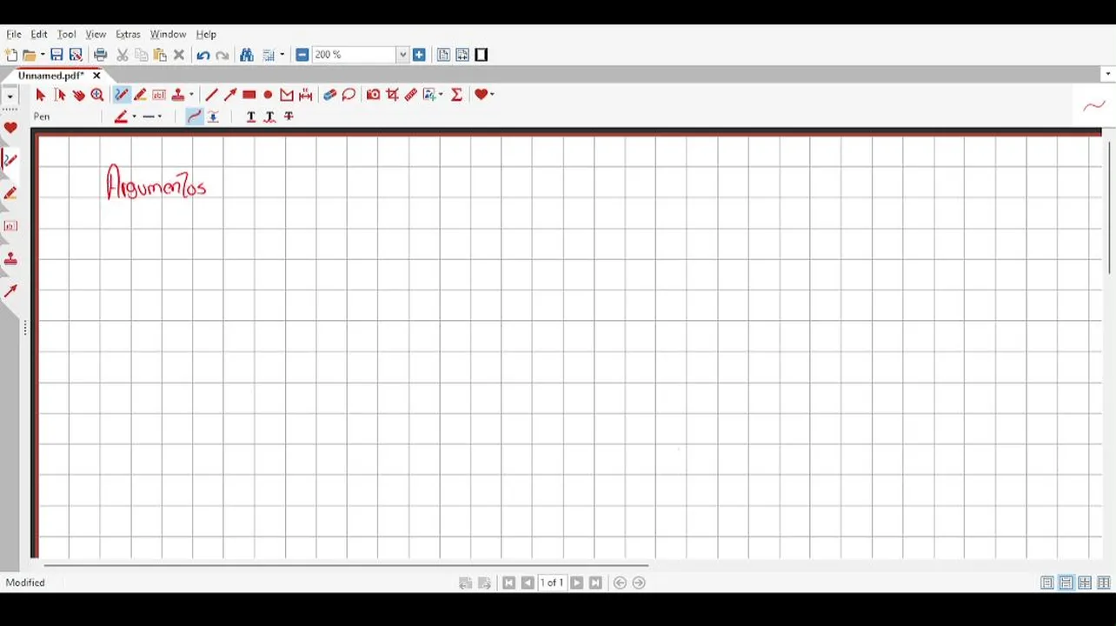The height and width of the screenshot is (626, 1116).
Task: Expand the line width dropdown arrow
Action: (x=160, y=117)
